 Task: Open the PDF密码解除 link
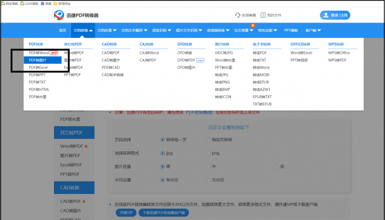[199, 112]
